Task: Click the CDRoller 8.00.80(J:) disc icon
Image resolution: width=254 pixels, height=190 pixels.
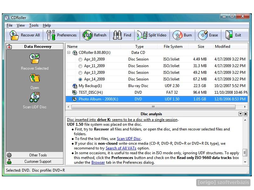Action: (75, 53)
